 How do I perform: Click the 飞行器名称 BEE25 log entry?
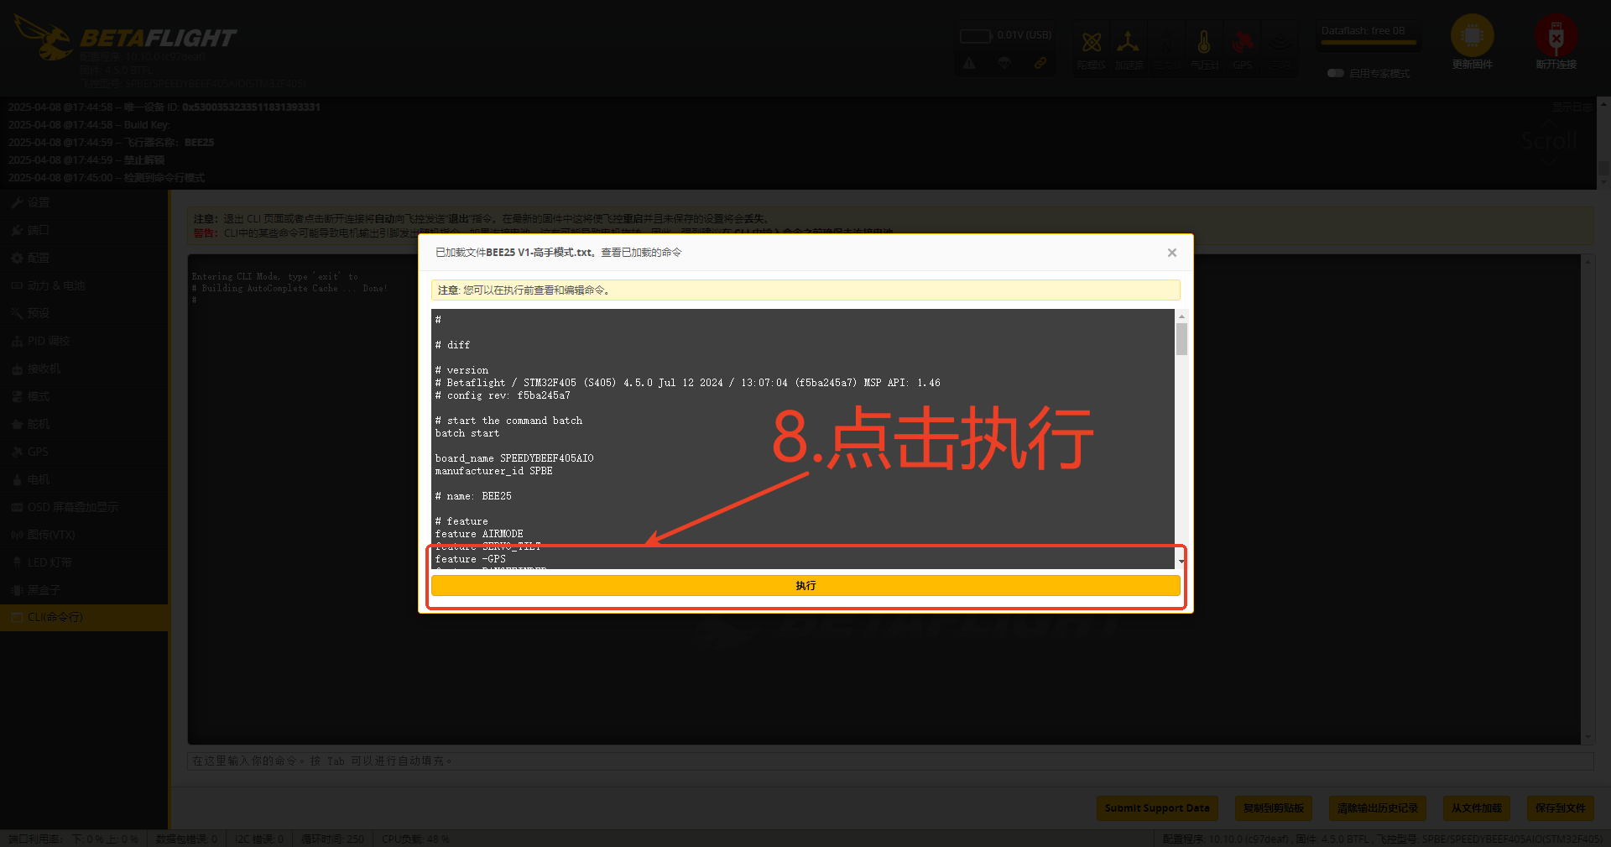point(112,143)
